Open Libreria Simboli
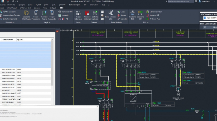217x121 pixels. click(154, 12)
